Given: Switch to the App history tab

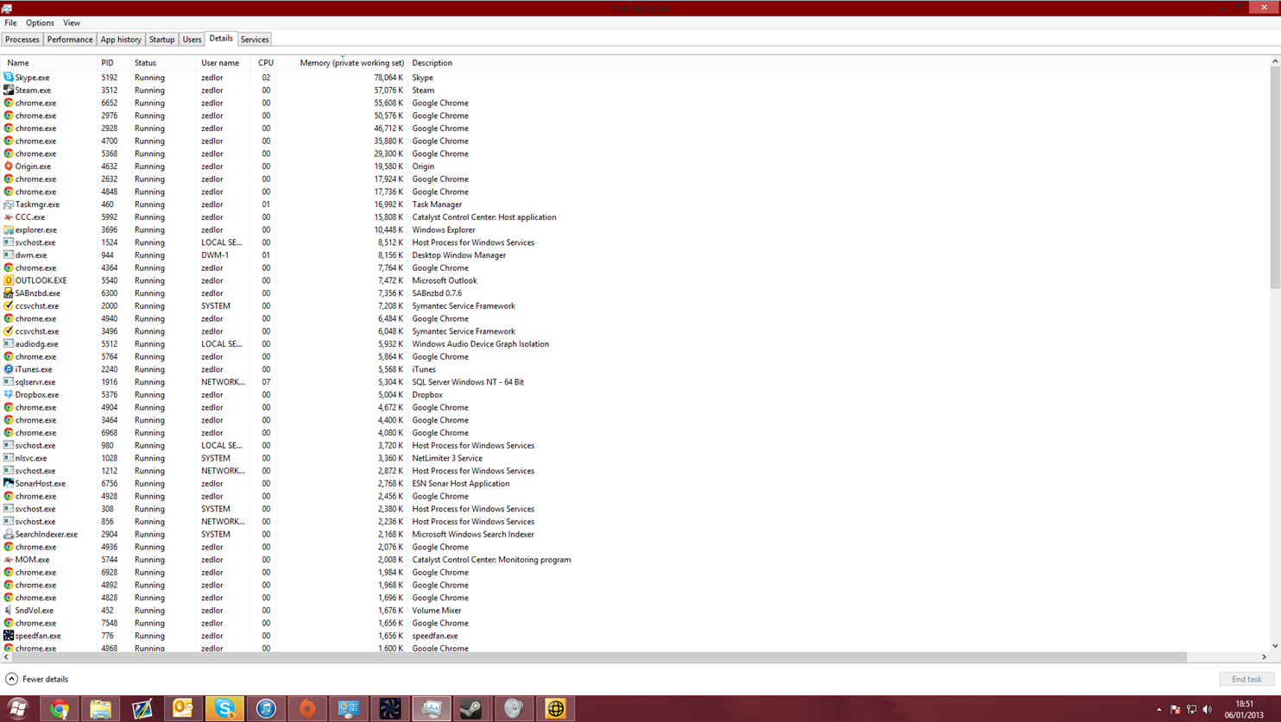Looking at the screenshot, I should (x=121, y=40).
